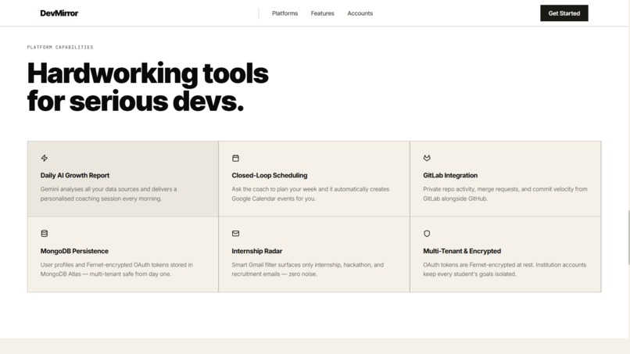Select the GitLab Integration title
Viewport: 630px width, 354px height.
click(450, 175)
